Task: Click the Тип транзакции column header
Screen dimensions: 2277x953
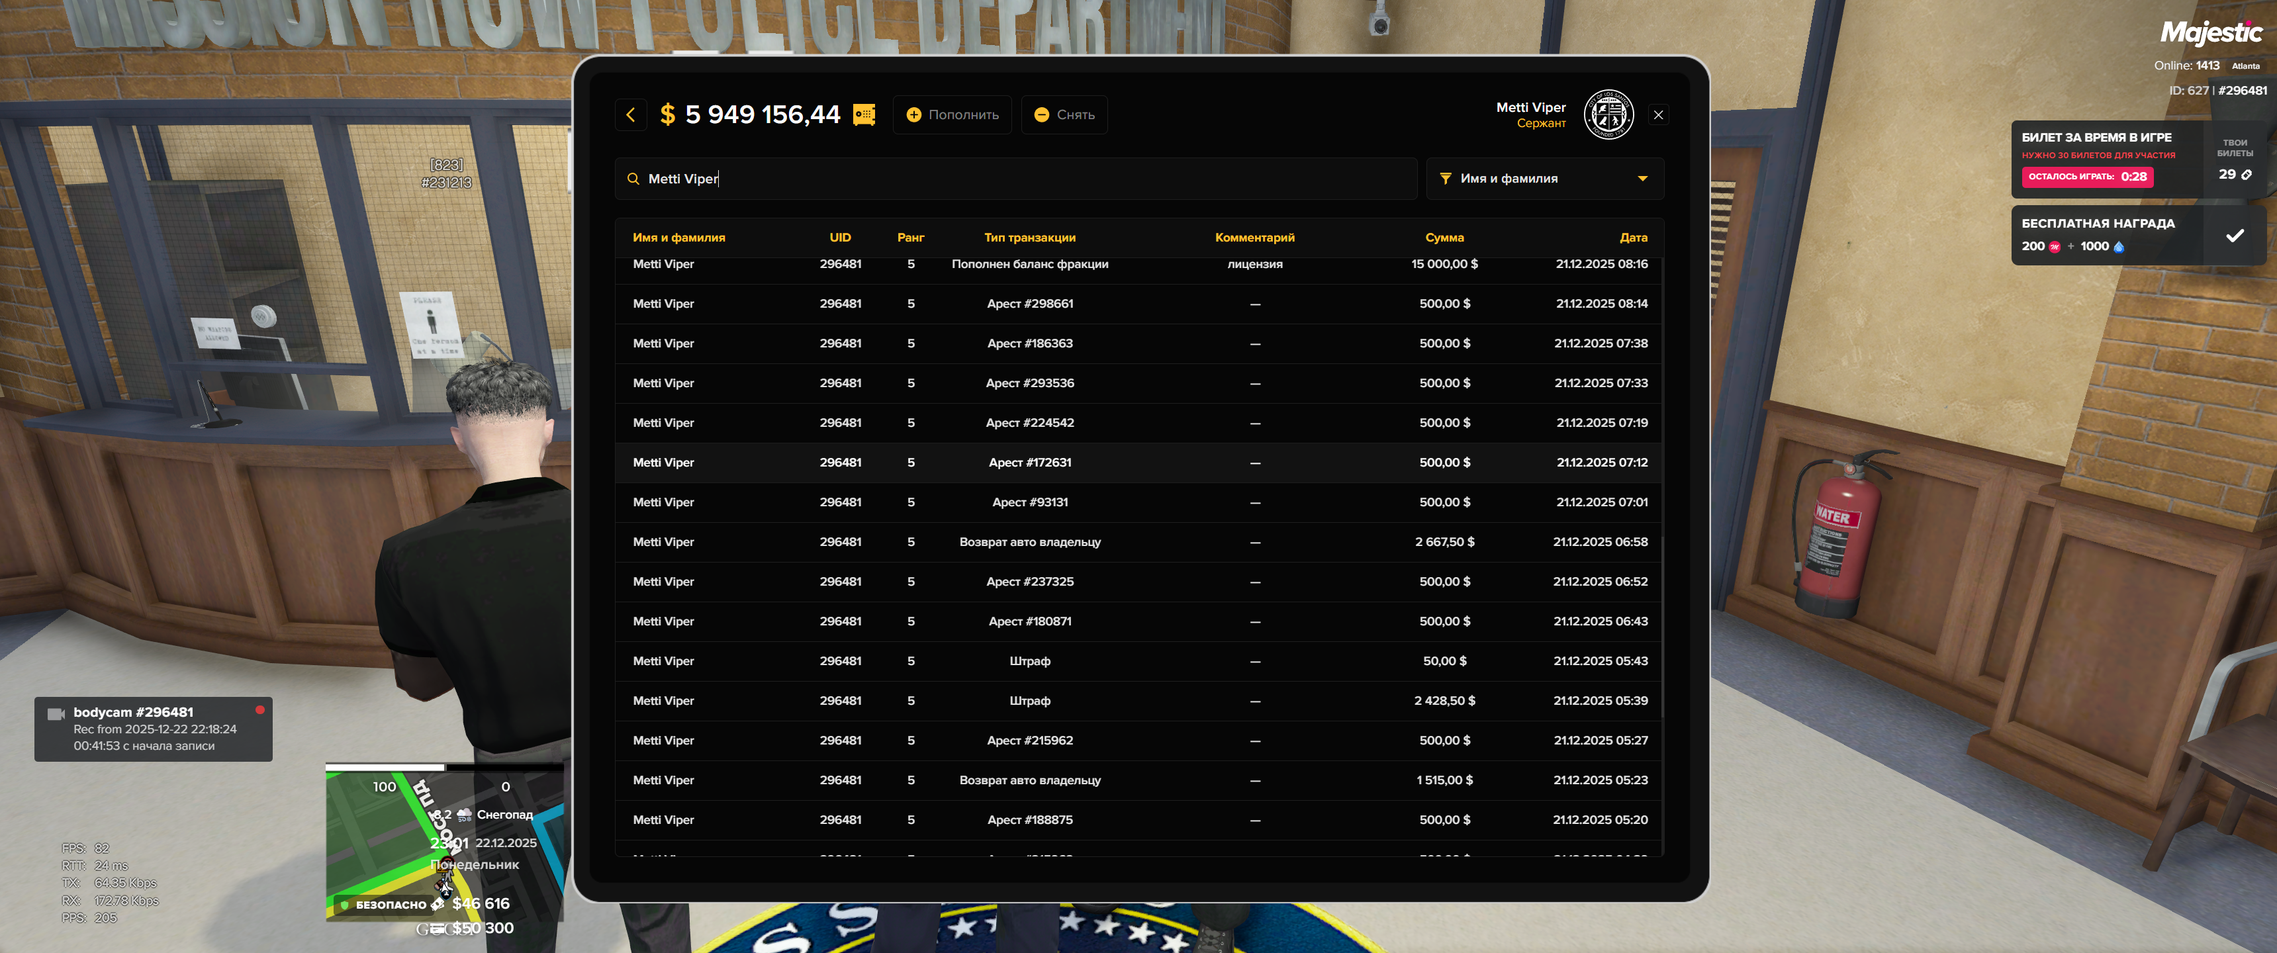Action: 1029,238
